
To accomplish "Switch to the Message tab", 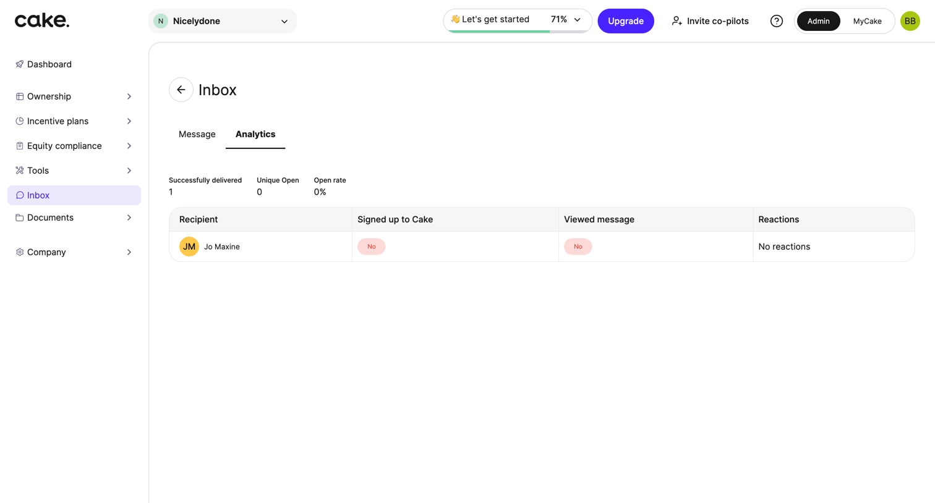I will pyautogui.click(x=197, y=134).
